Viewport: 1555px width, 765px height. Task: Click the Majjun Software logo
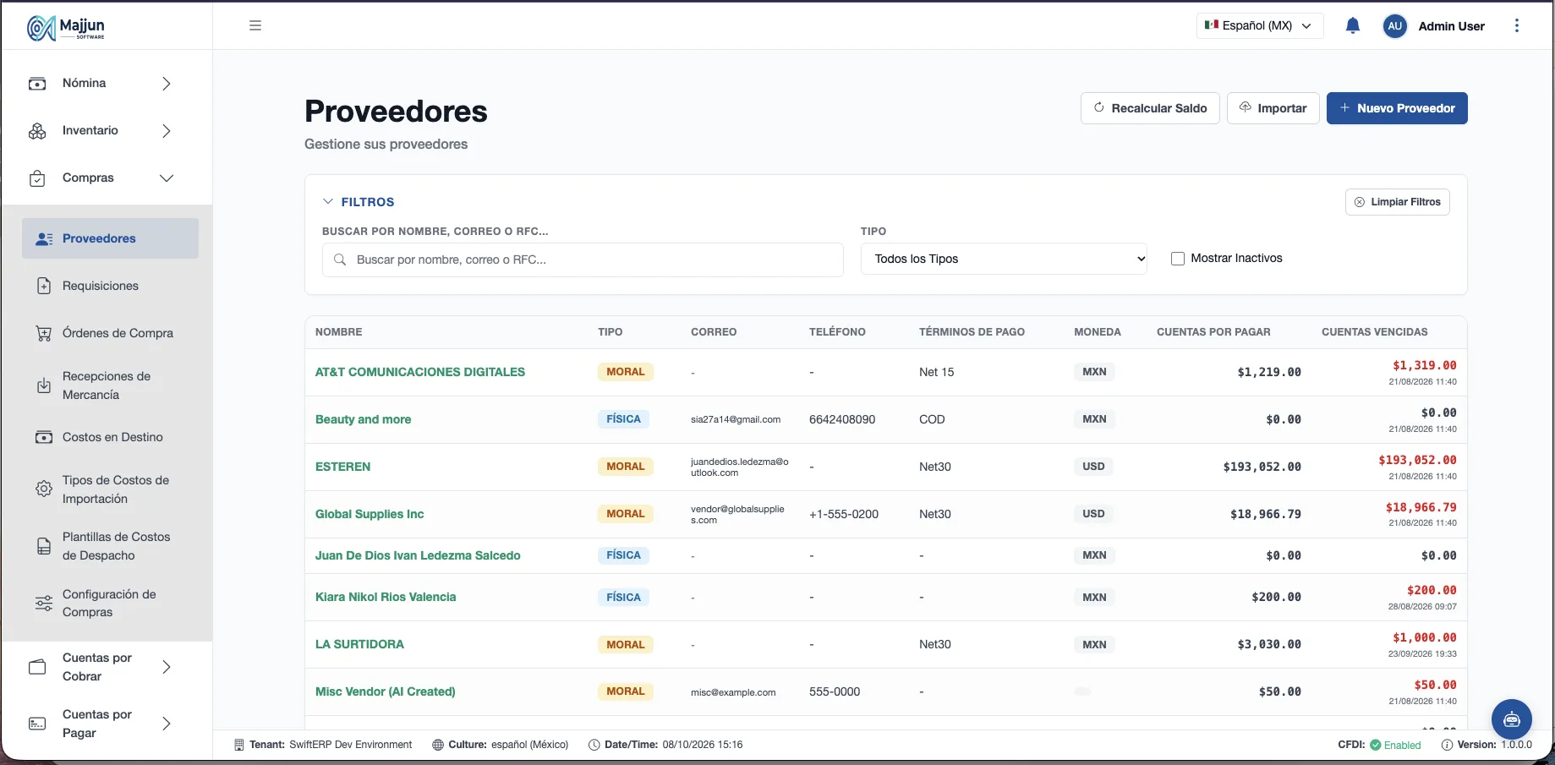pyautogui.click(x=66, y=28)
